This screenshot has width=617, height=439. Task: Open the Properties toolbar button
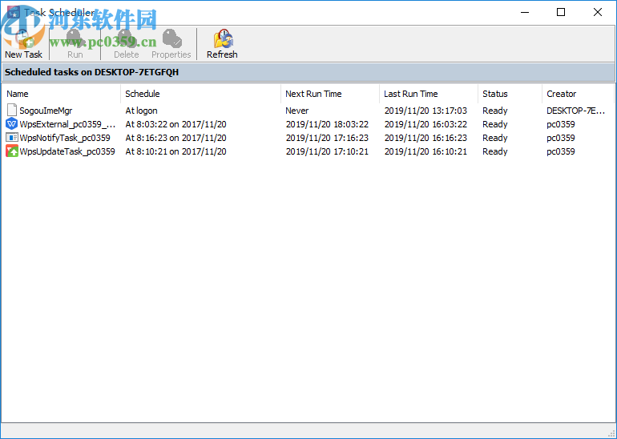[171, 44]
